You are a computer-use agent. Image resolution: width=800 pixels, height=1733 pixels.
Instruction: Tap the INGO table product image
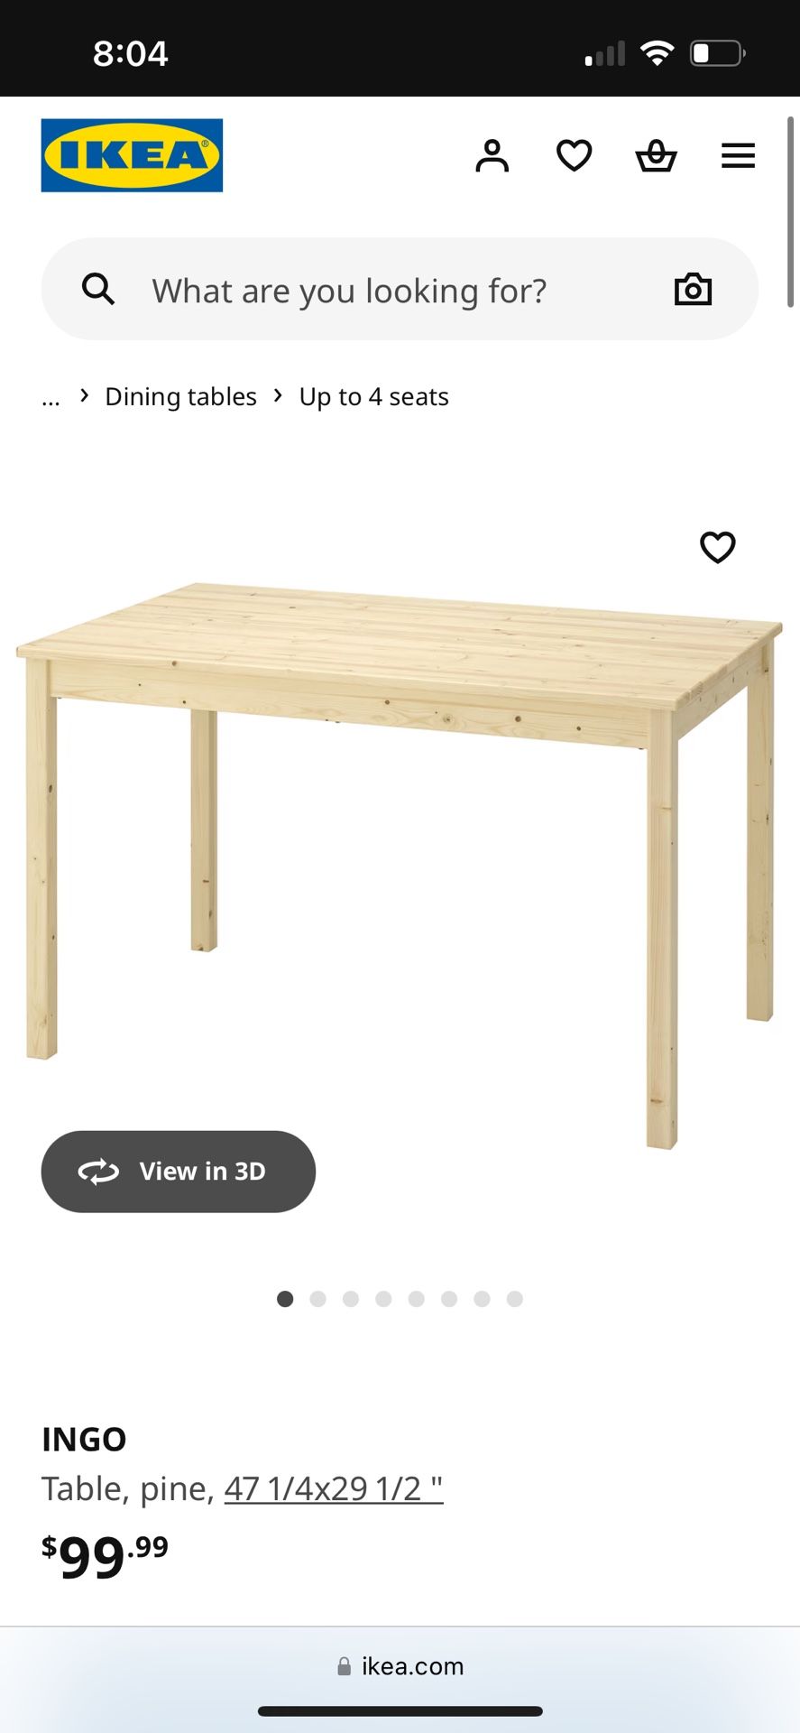[x=400, y=865]
